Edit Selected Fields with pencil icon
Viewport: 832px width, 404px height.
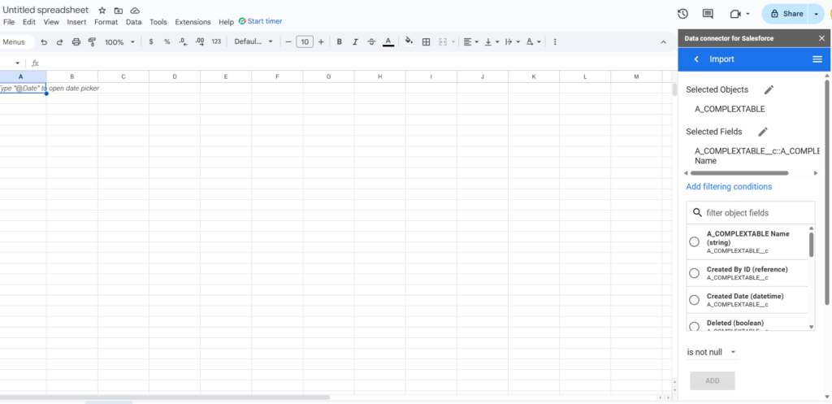pos(763,132)
